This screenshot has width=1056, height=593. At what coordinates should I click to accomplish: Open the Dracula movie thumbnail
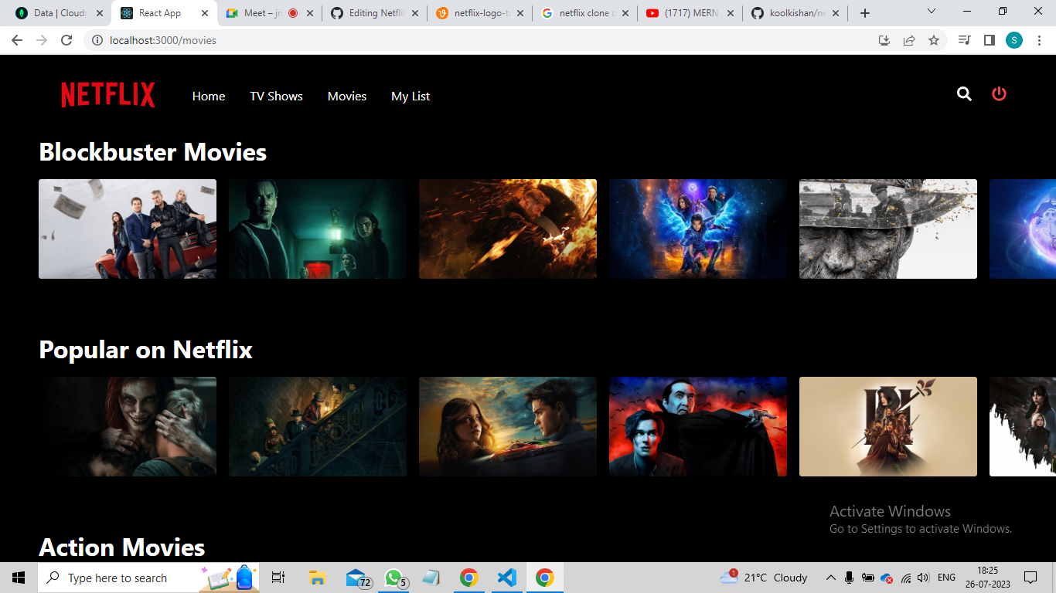(x=697, y=426)
